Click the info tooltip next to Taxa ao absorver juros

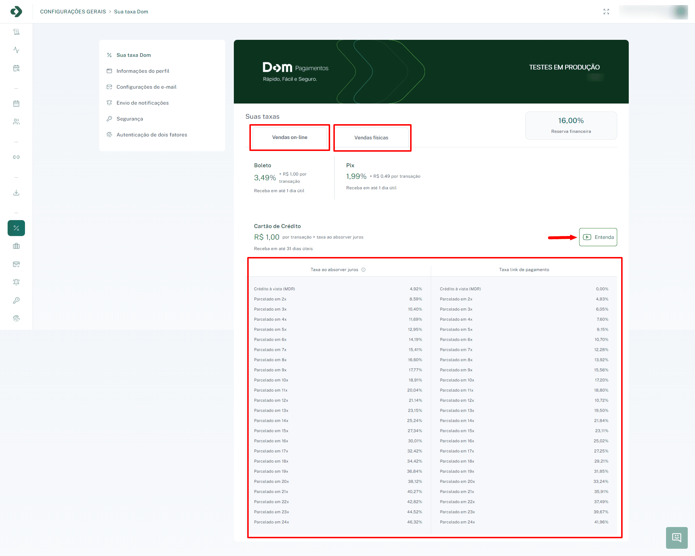364,269
